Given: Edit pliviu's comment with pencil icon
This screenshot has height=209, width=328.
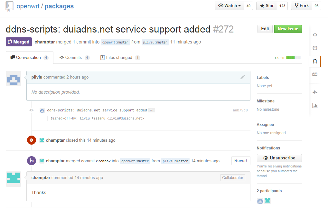Looking at the screenshot, I should tap(243, 77).
